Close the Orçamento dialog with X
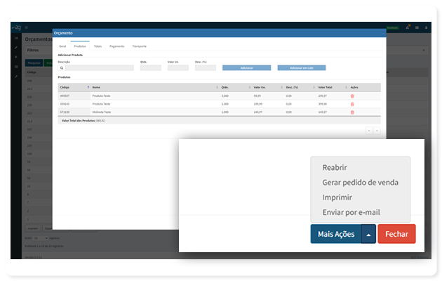Viewport: 442px width, 281px height. (383, 33)
